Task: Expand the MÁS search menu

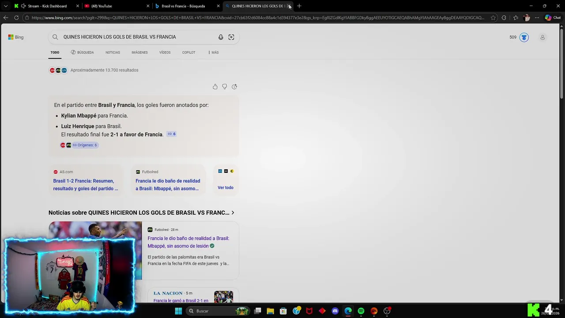Action: [213, 53]
